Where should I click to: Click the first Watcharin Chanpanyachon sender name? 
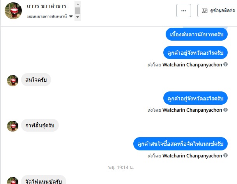pos(192,65)
